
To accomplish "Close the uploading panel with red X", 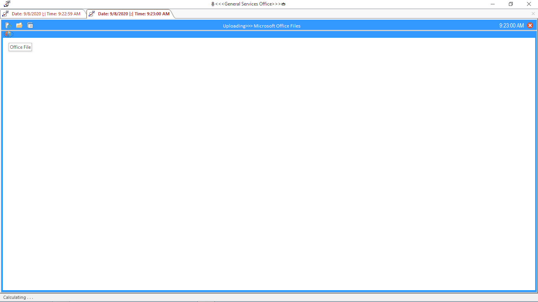I will [530, 26].
